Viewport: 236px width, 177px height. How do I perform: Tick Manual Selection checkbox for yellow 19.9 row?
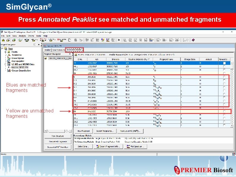click(224, 112)
